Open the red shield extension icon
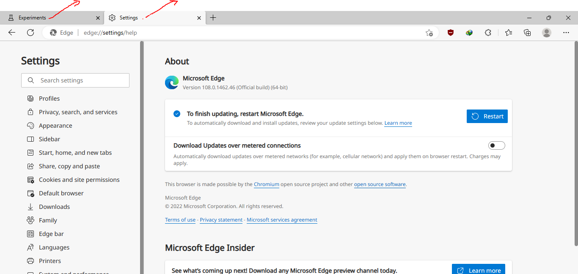The width and height of the screenshot is (578, 274). click(x=451, y=33)
